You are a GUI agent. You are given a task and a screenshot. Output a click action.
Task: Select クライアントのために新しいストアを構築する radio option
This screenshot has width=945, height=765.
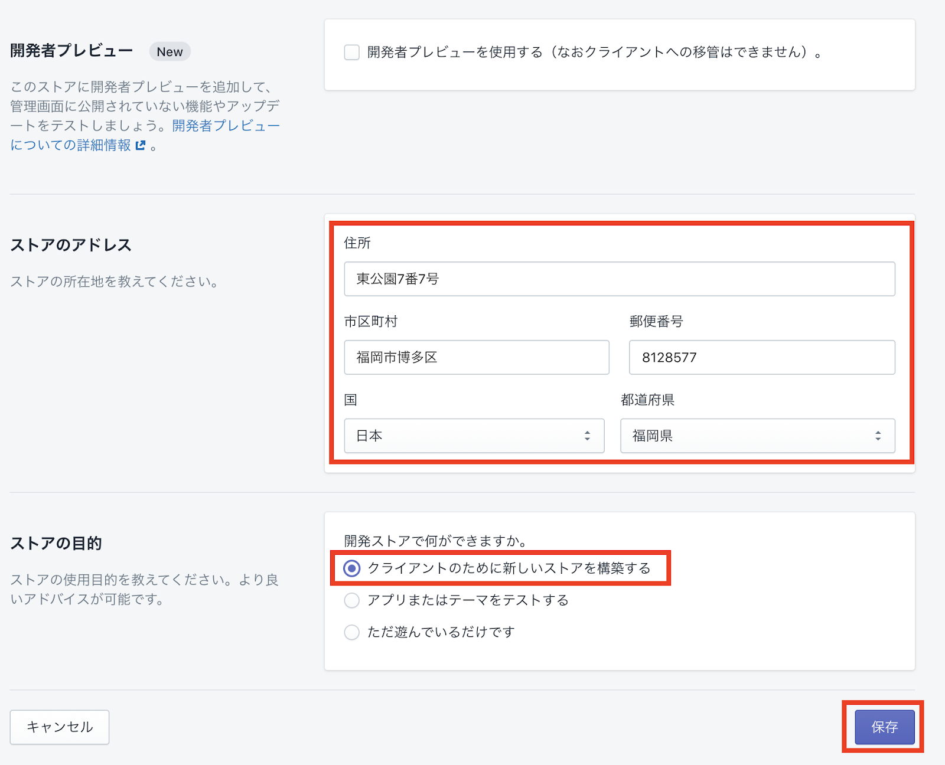352,568
